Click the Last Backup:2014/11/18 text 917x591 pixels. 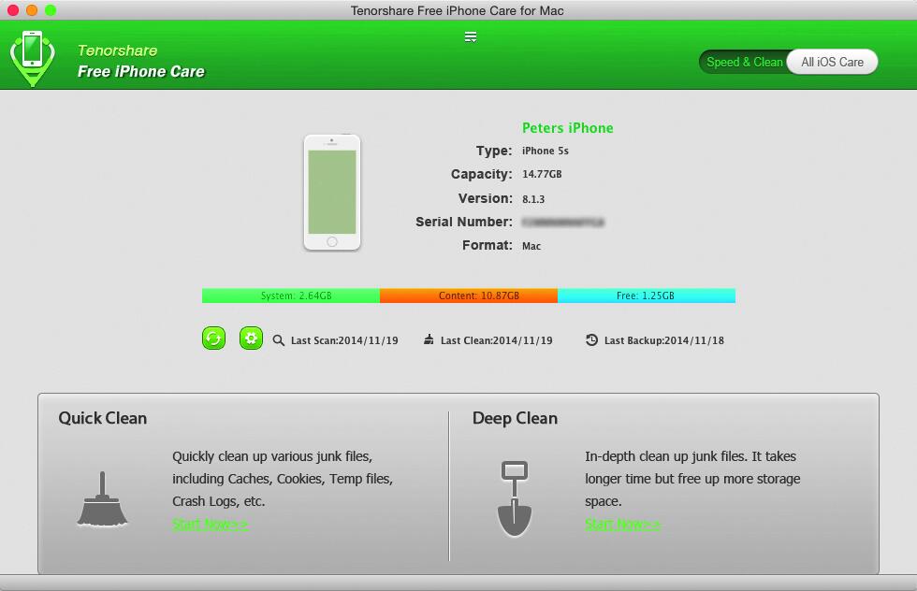(663, 340)
